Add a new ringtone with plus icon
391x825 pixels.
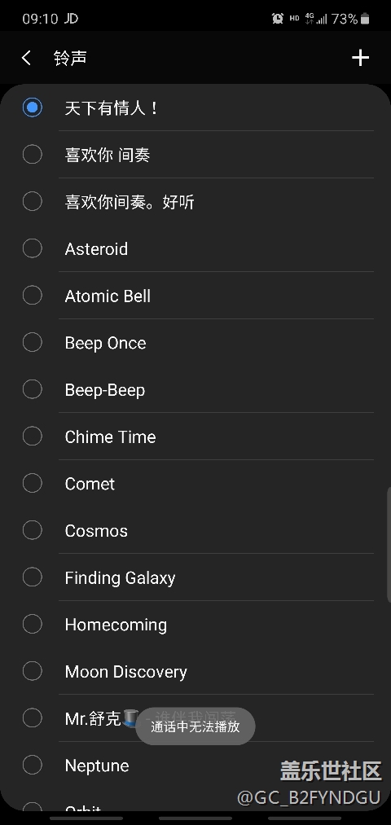click(361, 58)
